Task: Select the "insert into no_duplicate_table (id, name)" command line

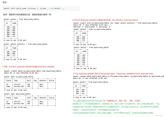Action: [x=116, y=23]
